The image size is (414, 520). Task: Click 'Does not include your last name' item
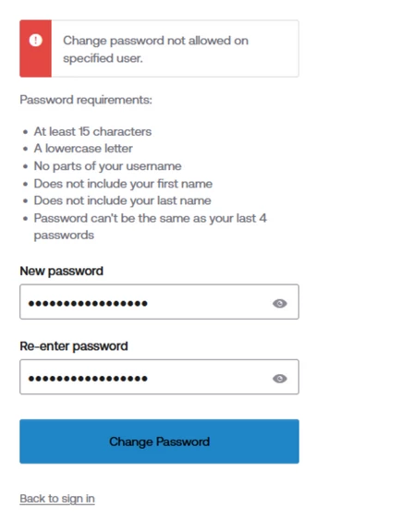point(122,200)
